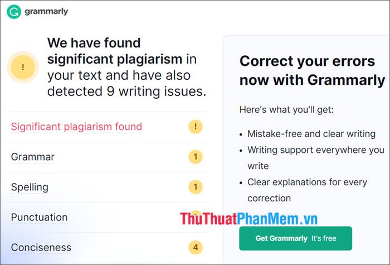Click the Grammar count badge showing 1
This screenshot has height=265, width=390.
point(196,157)
